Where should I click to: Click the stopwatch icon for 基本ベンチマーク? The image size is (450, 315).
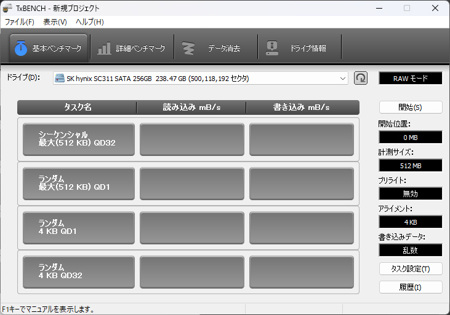coord(20,48)
